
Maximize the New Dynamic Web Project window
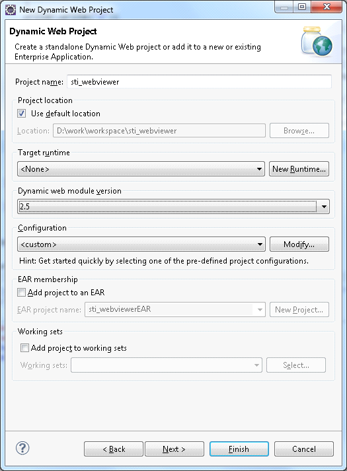coord(302,7)
